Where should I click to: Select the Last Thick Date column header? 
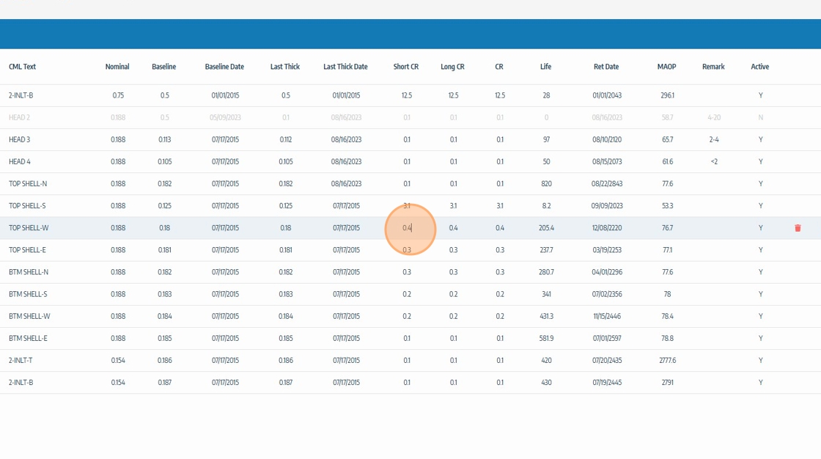345,67
